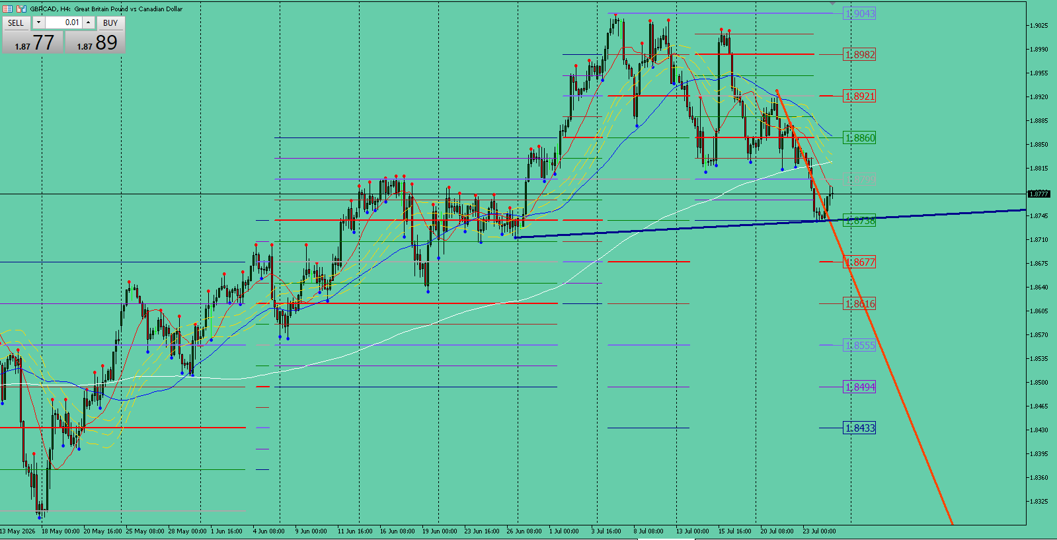This screenshot has height=540, width=1057.
Task: Select the 1.8433 level price label
Action: click(860, 428)
